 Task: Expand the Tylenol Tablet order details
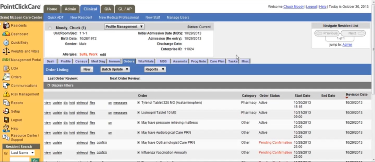click(x=138, y=103)
